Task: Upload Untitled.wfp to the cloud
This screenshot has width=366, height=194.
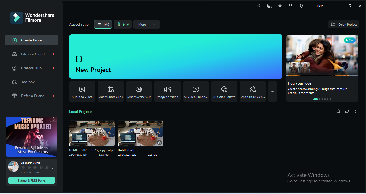Action: tap(159, 124)
